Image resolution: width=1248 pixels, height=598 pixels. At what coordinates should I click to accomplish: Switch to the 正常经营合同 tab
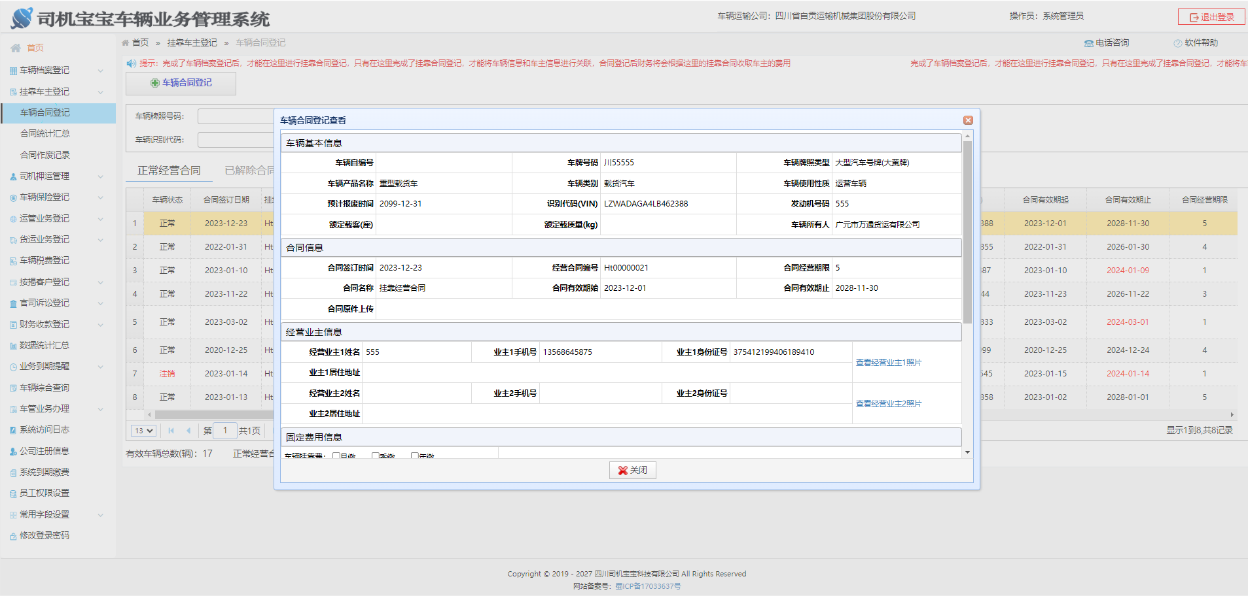(x=169, y=171)
